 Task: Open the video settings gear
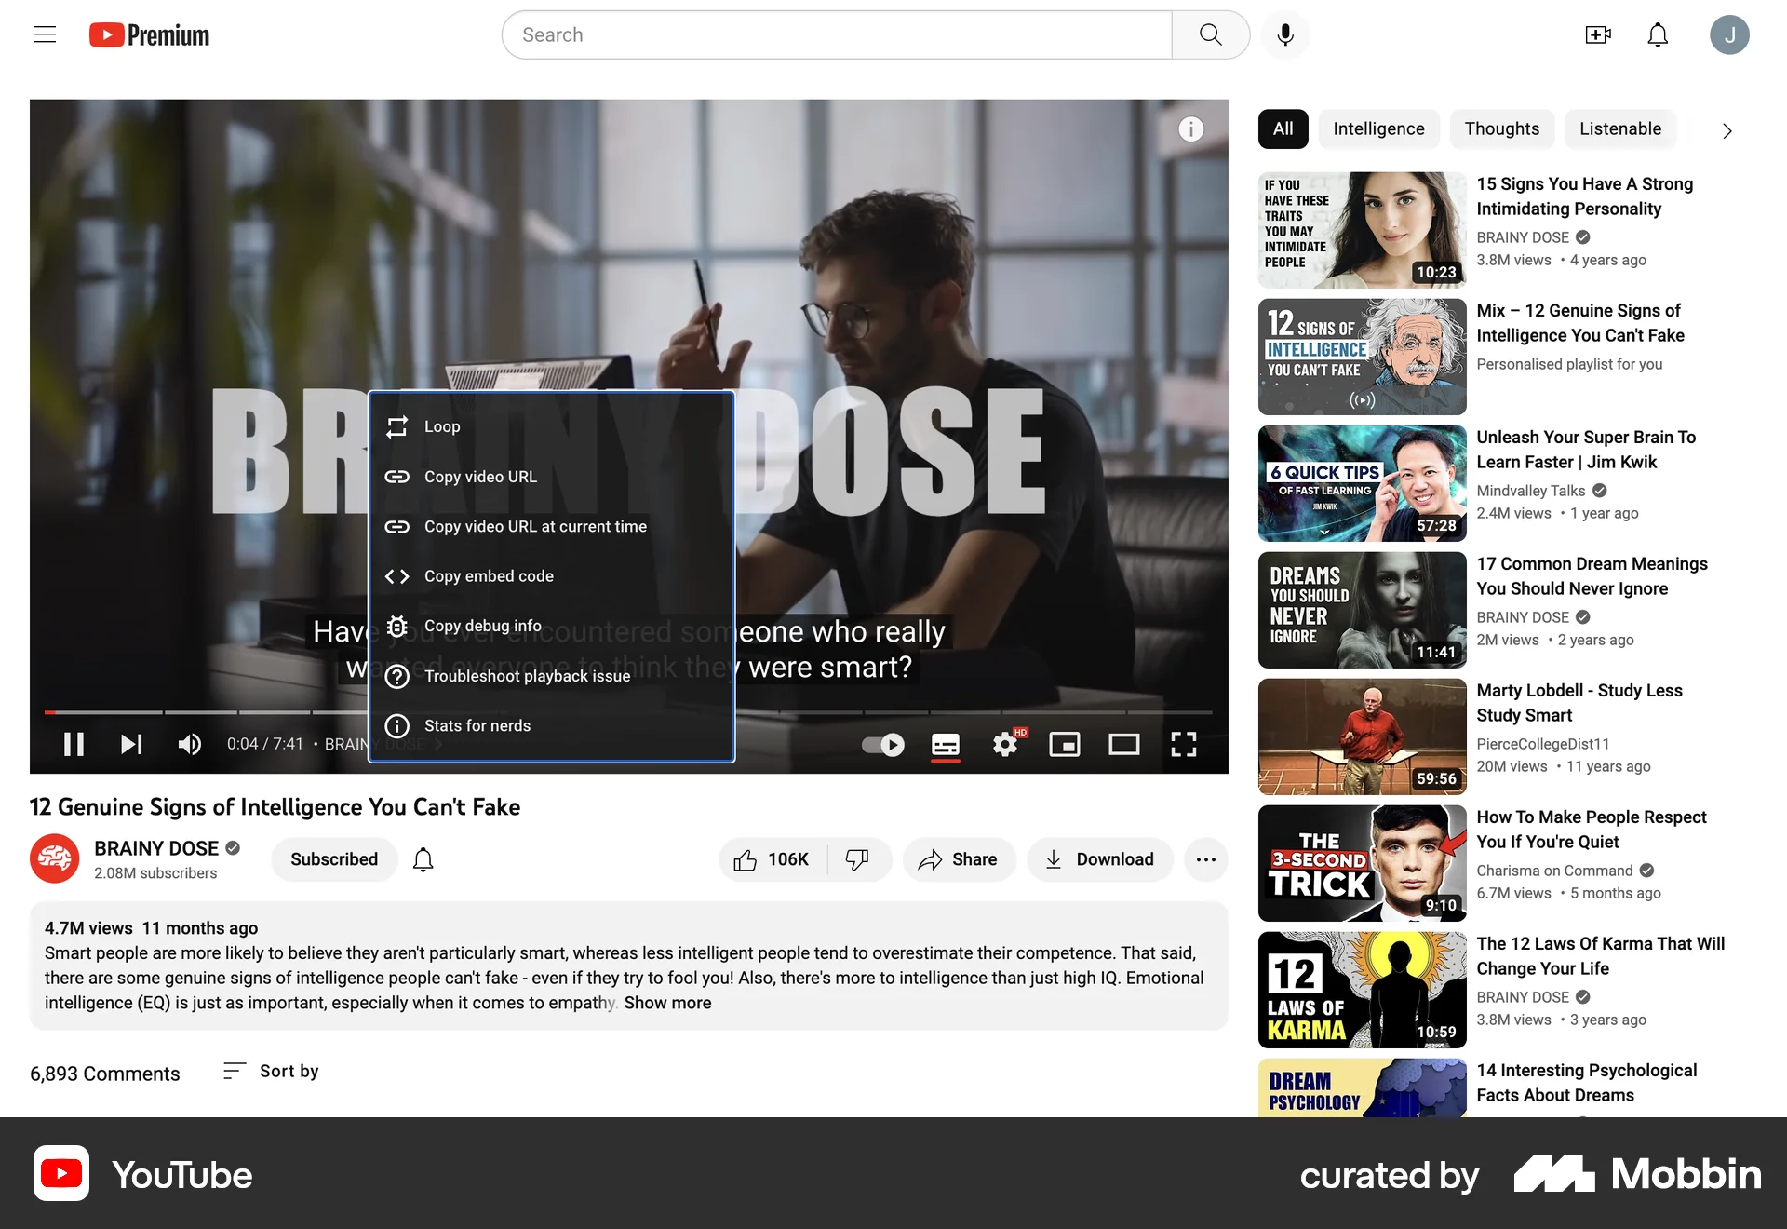coord(1005,744)
